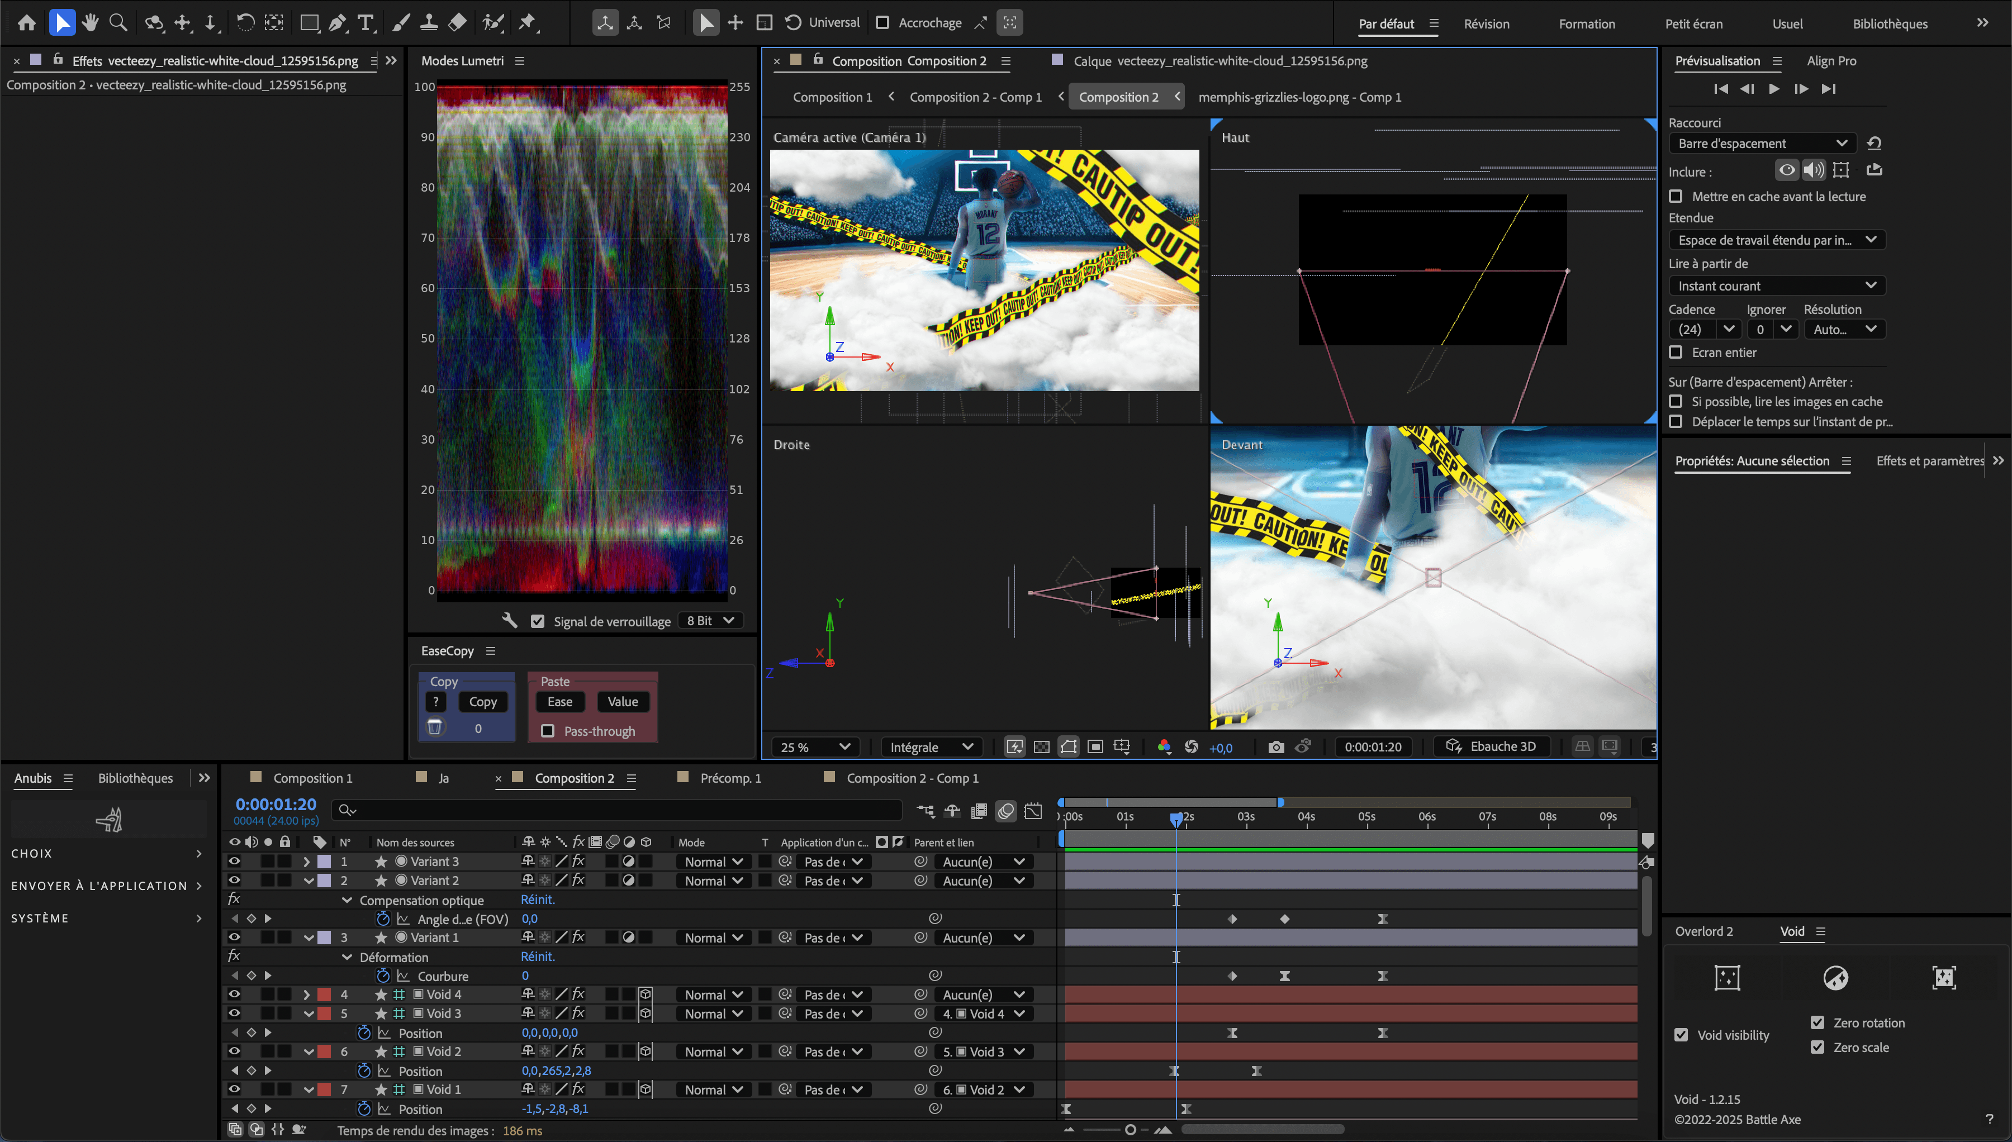The width and height of the screenshot is (2012, 1142).
Task: Click the Paste Ease button
Action: (559, 701)
